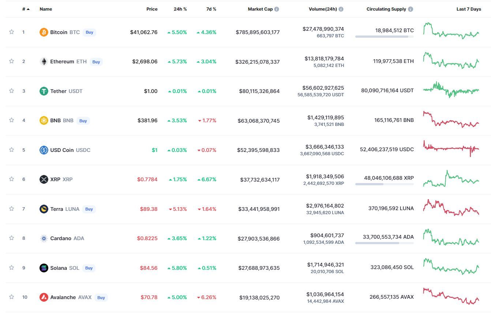Star XRP for the watchlist
The image size is (491, 313).
[x=11, y=179]
